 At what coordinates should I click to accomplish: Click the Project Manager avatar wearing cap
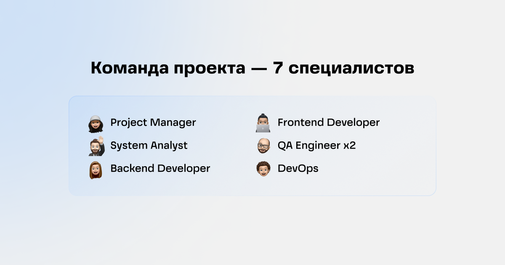click(96, 124)
